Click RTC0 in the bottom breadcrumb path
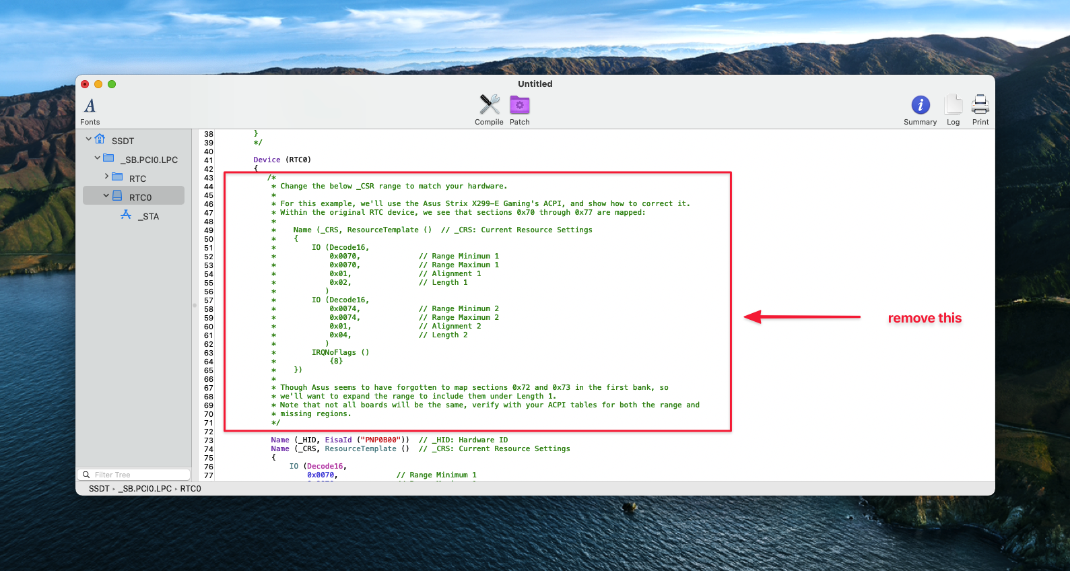Image resolution: width=1070 pixels, height=571 pixels. [191, 489]
